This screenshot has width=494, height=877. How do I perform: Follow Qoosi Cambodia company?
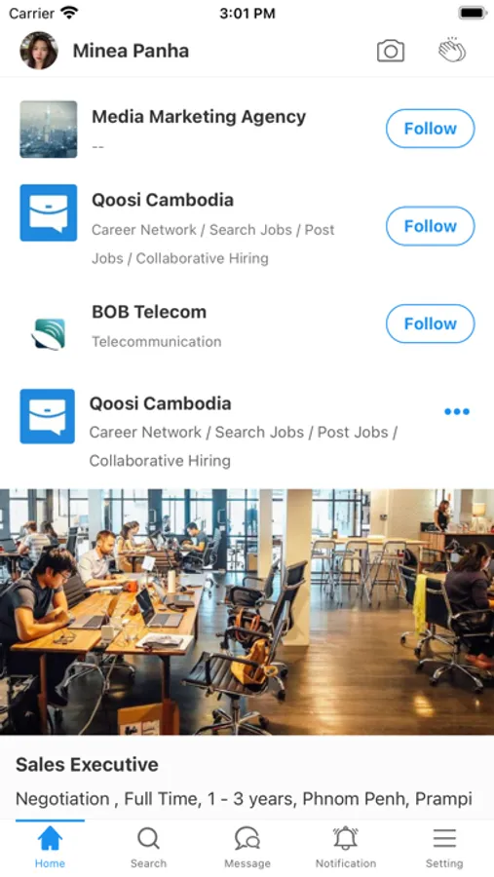tap(431, 226)
